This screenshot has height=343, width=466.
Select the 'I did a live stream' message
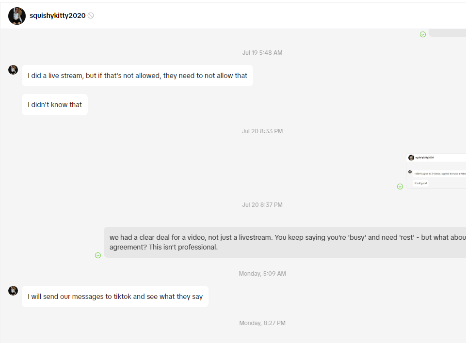tap(137, 76)
